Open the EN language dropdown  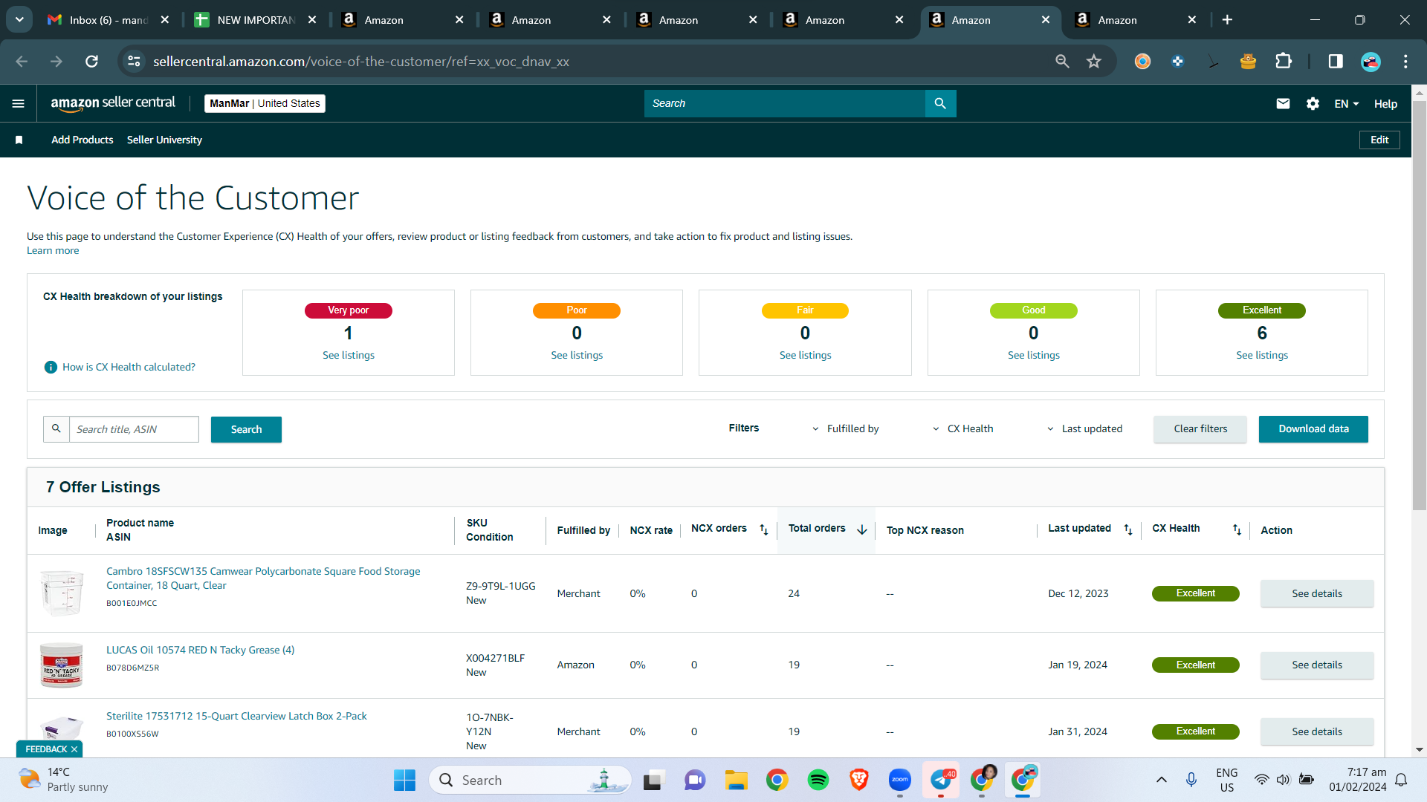(1346, 104)
